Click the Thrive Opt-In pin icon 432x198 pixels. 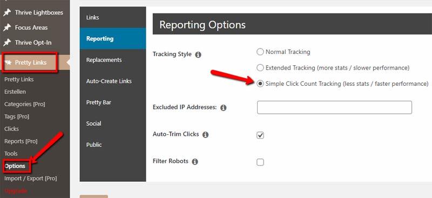7,43
